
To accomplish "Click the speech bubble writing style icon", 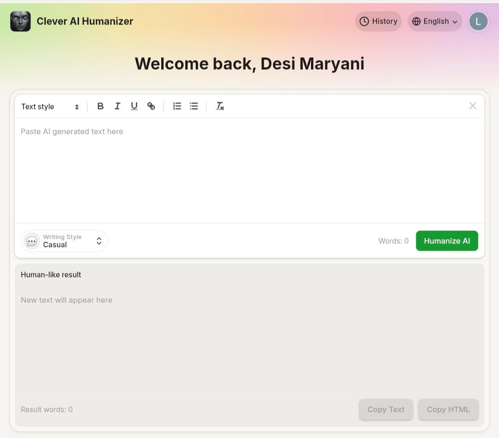I will point(32,241).
